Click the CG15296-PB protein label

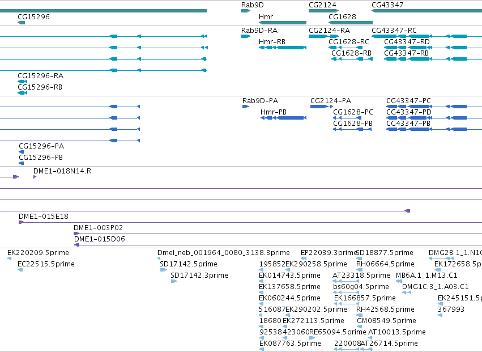[41, 157]
